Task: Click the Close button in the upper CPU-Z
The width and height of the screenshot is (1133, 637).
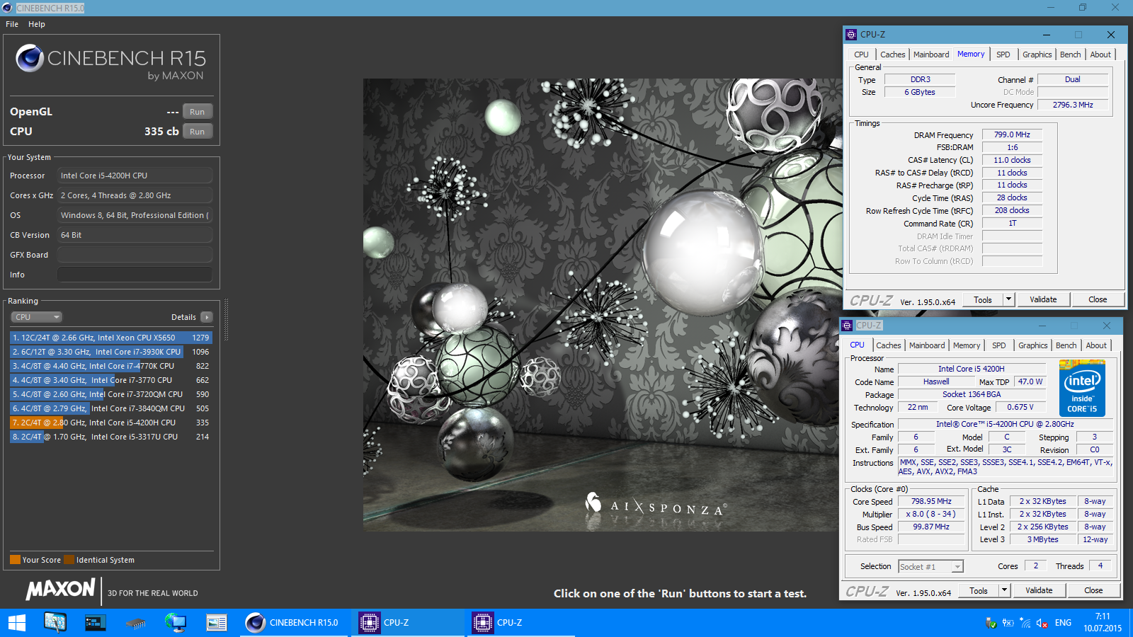Action: click(1098, 299)
